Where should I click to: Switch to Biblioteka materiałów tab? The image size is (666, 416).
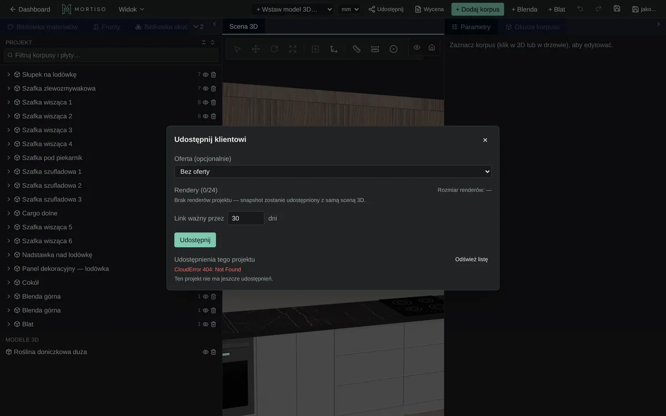[43, 27]
